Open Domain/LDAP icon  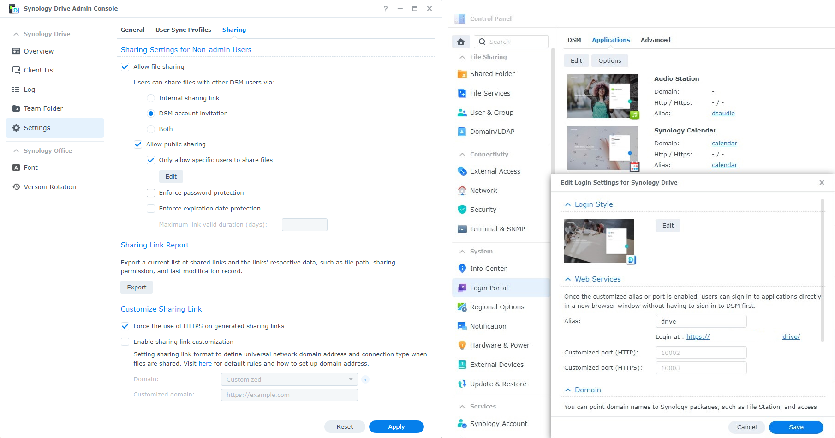(462, 132)
